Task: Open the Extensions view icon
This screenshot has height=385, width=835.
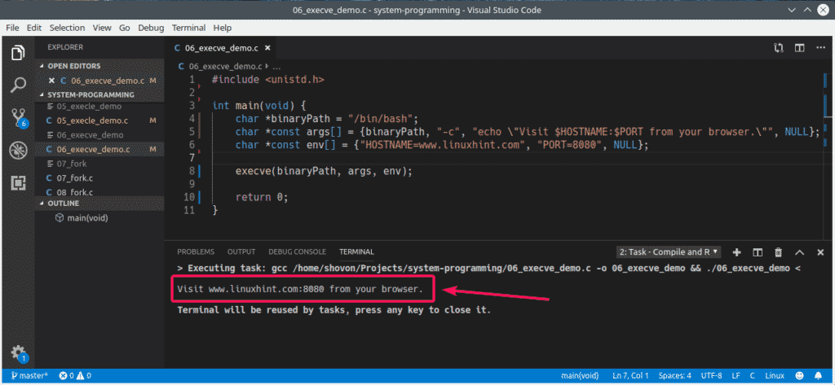Action: (18, 183)
